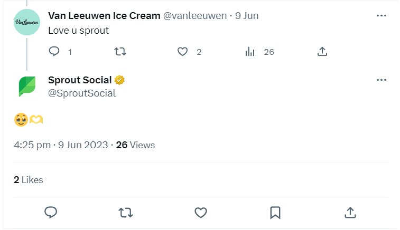Retweet the Van Leeuwen Ice Cream tweet

click(120, 52)
